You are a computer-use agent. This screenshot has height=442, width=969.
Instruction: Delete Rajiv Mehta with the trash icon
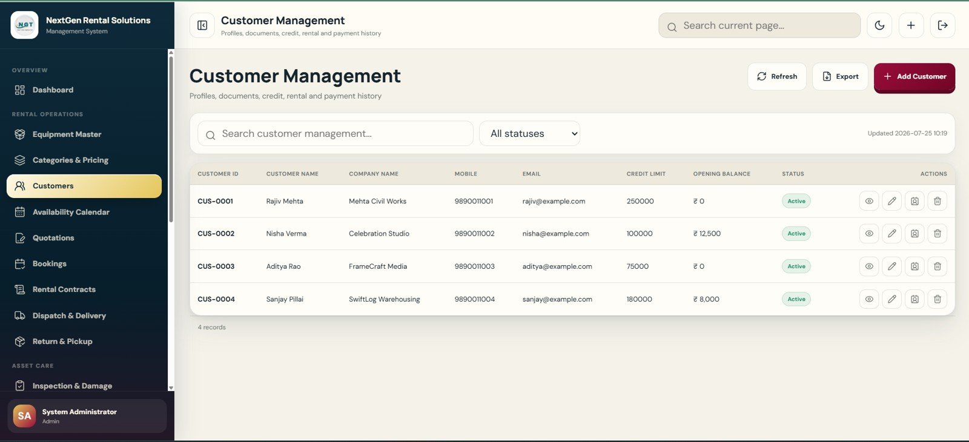(938, 201)
